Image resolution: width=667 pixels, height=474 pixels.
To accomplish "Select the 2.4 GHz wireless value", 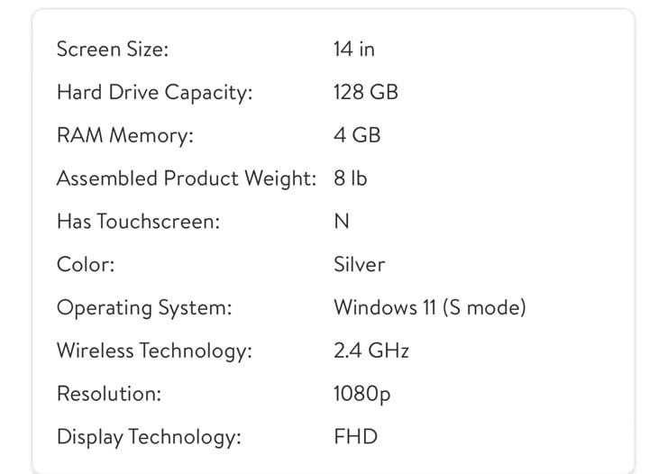I will (x=371, y=351).
